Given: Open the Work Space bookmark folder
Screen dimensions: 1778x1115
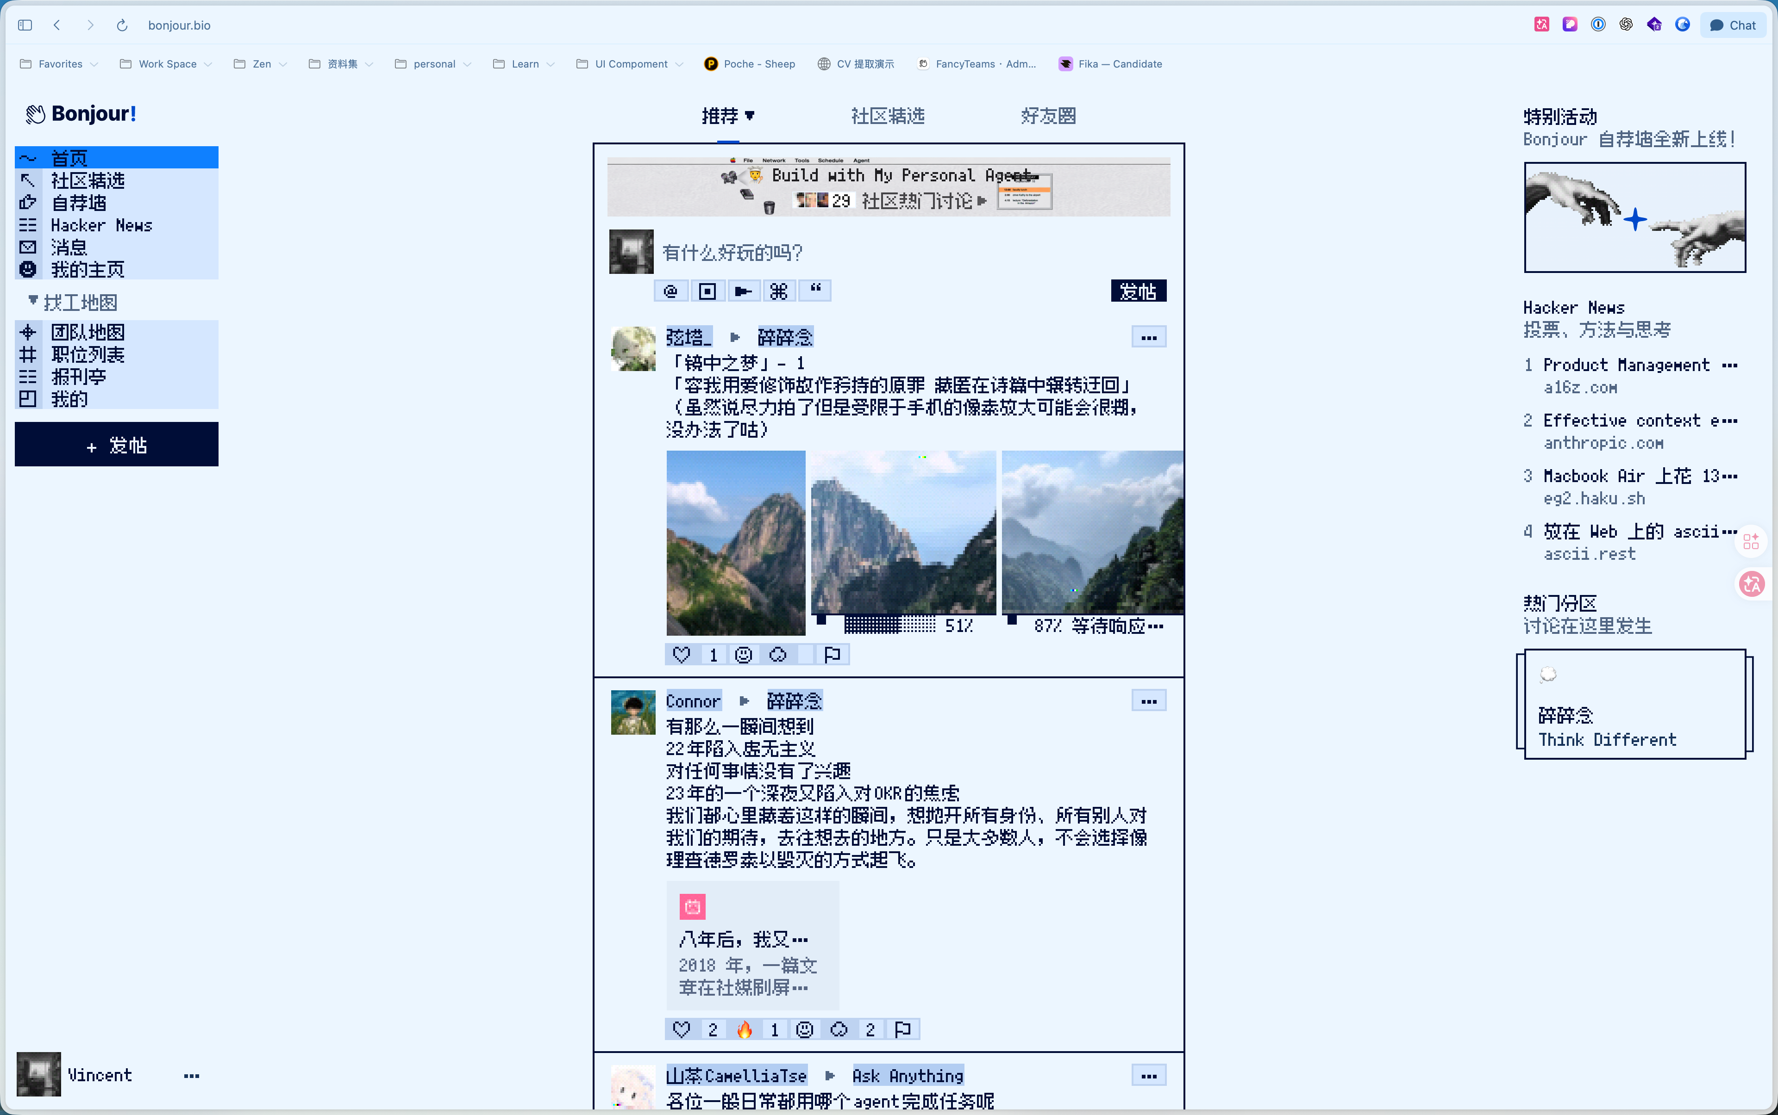Looking at the screenshot, I should [166, 64].
